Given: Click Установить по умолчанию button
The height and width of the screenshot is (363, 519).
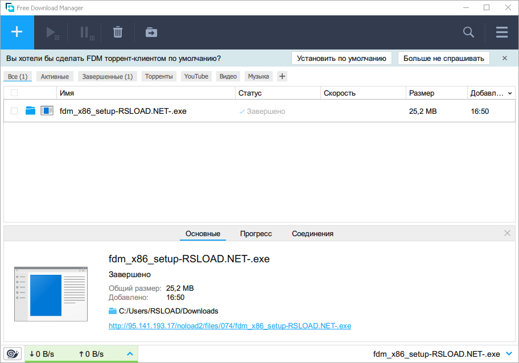Looking at the screenshot, I should tap(341, 58).
